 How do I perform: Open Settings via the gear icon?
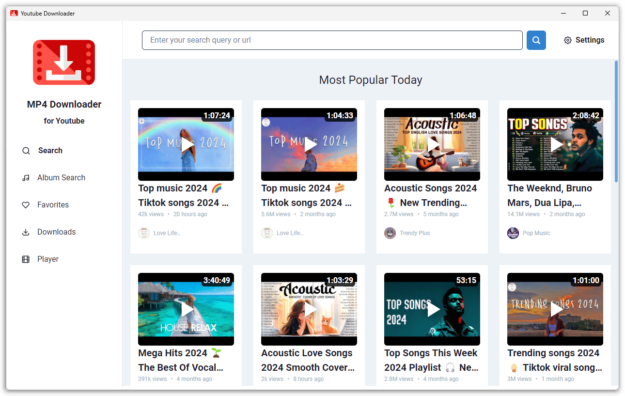pyautogui.click(x=568, y=40)
